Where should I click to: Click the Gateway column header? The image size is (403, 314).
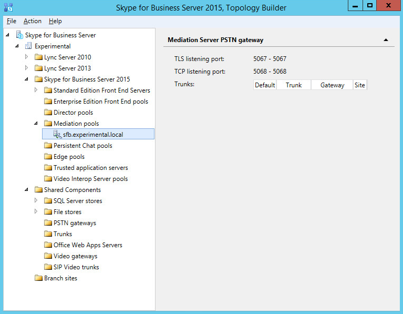tap(332, 85)
